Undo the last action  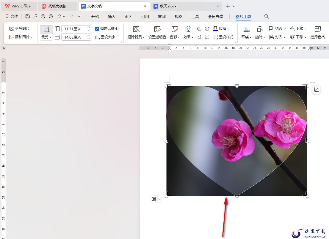59,16
